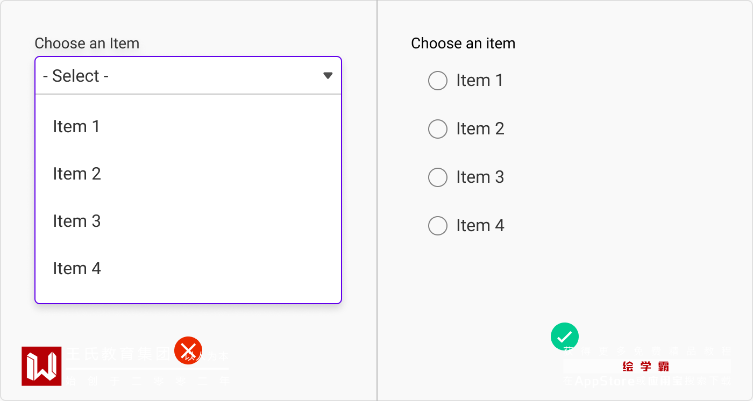Click the 始创于二零零二年 watermark line
The image size is (753, 401).
pyautogui.click(x=148, y=381)
